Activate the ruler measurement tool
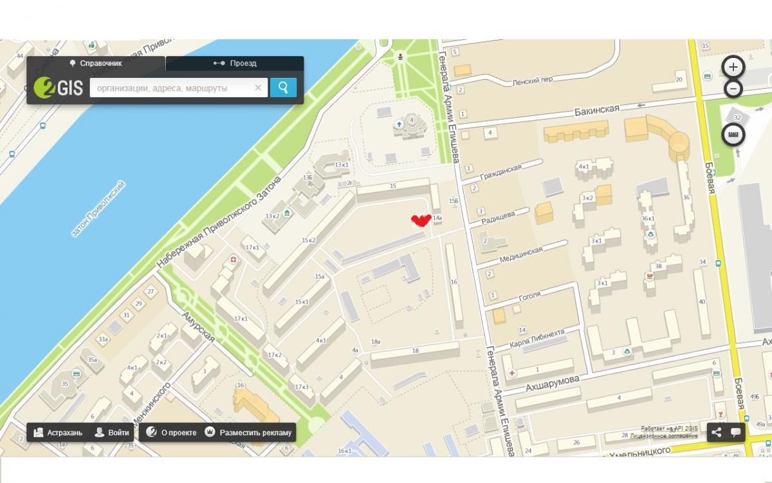The image size is (772, 483). tap(733, 135)
